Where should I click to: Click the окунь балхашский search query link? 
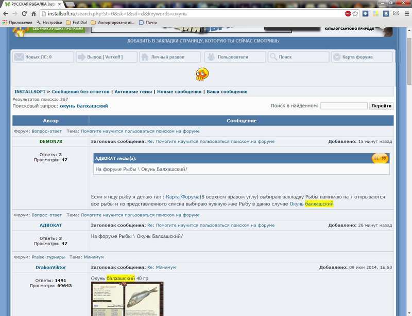pos(84,106)
